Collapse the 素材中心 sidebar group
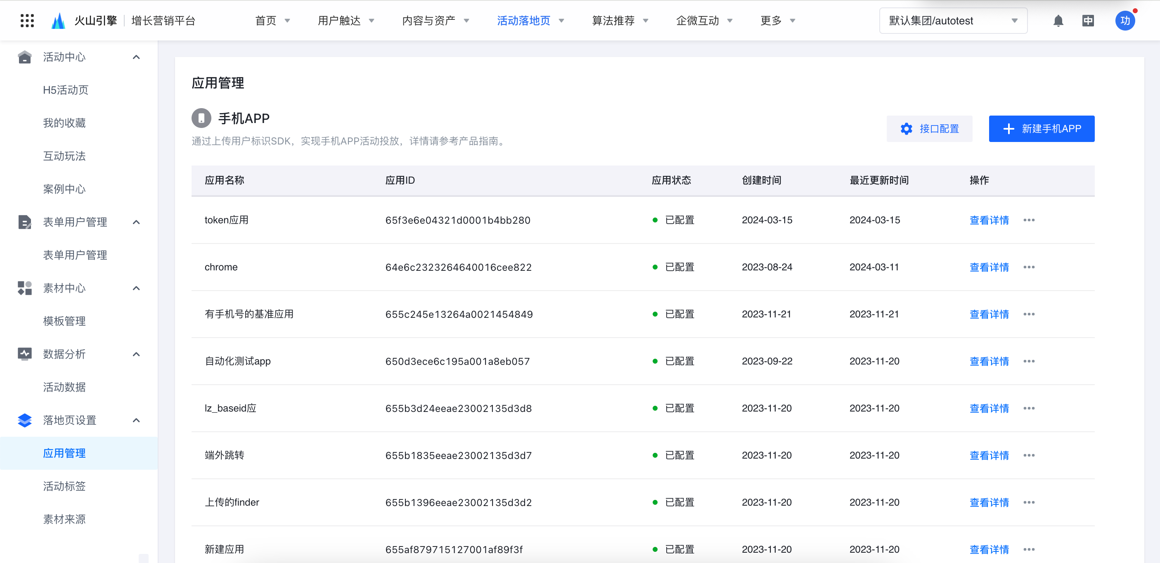1160x563 pixels. 137,288
